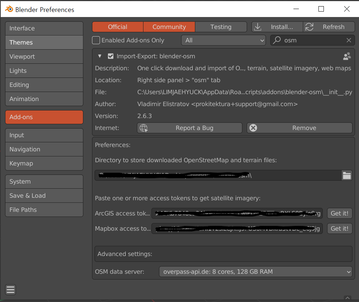Open the Themes preferences section
Screen dimensions: 359x302
44,42
